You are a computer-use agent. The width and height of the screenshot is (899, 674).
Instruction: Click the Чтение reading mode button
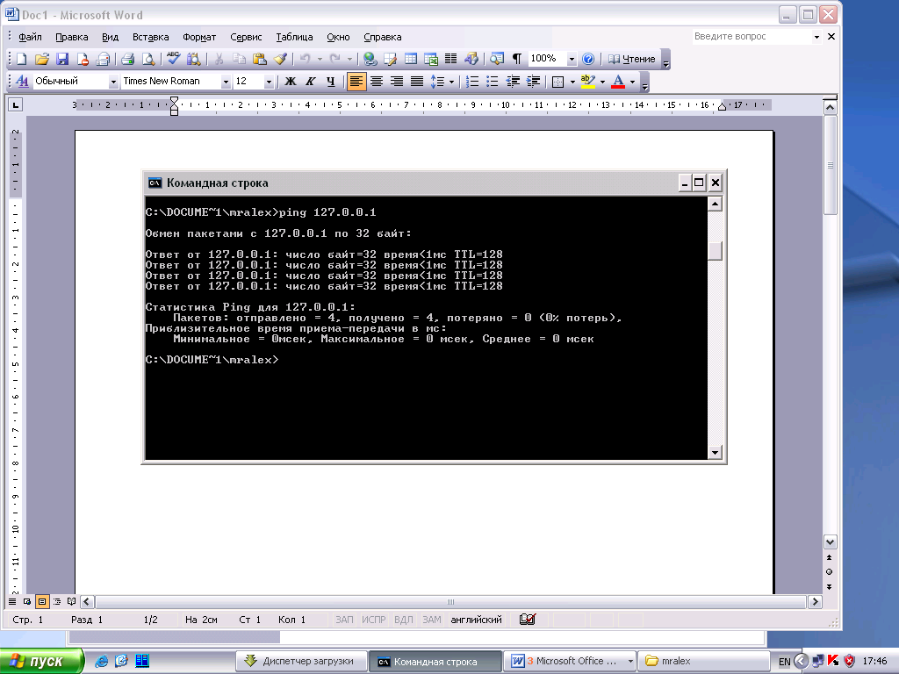[632, 59]
